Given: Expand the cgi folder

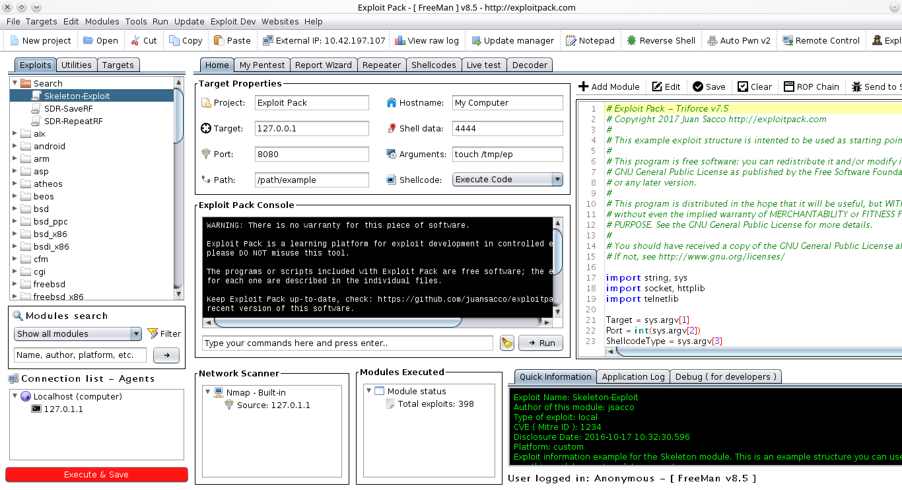Looking at the screenshot, I should tap(15, 271).
